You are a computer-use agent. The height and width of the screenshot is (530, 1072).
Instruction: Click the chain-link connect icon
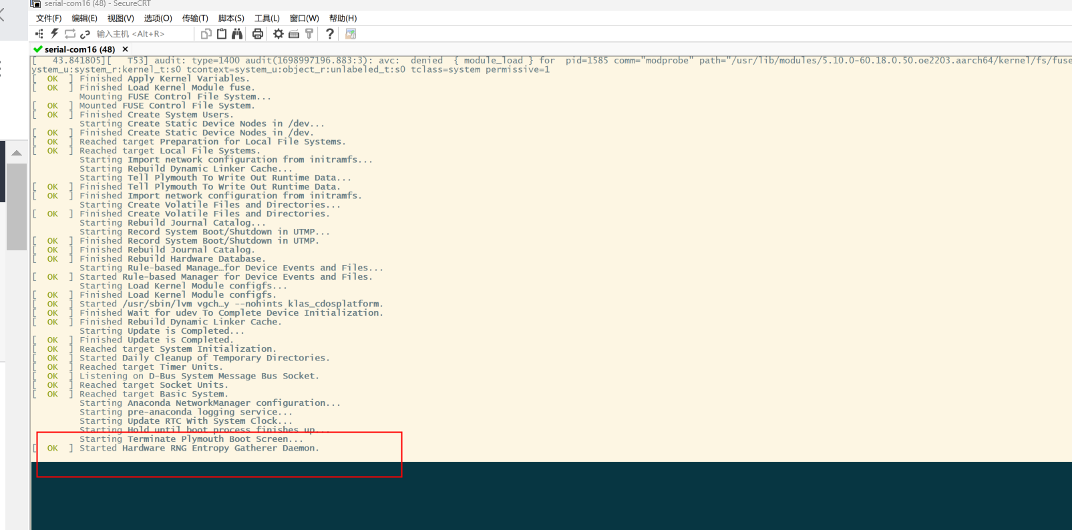click(85, 34)
